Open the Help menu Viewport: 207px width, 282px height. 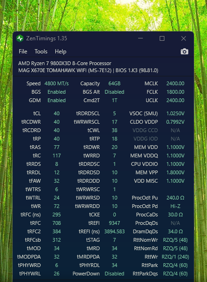coord(60,52)
